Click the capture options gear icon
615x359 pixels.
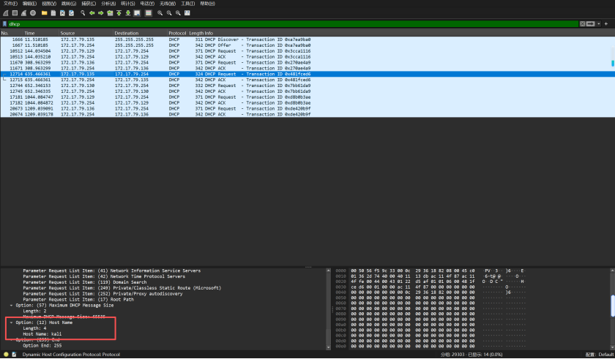(x=33, y=13)
